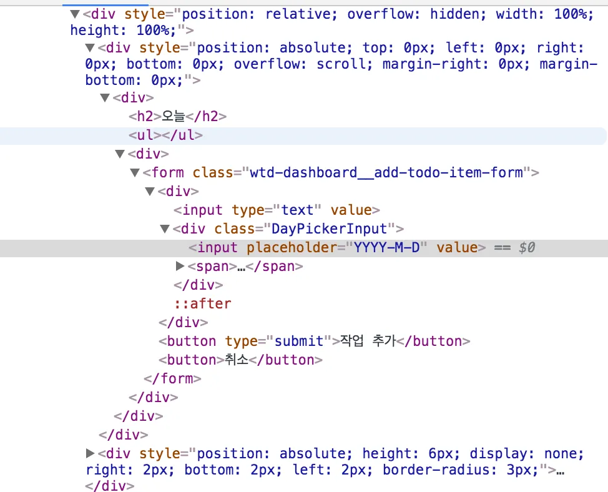Viewport: 608px width, 492px height.
Task: Collapse the div directly inside the form
Action: [x=150, y=191]
